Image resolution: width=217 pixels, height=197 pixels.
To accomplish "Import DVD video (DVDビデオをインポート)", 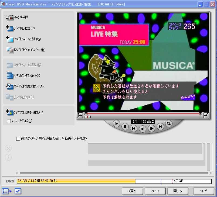I will (x=26, y=50).
